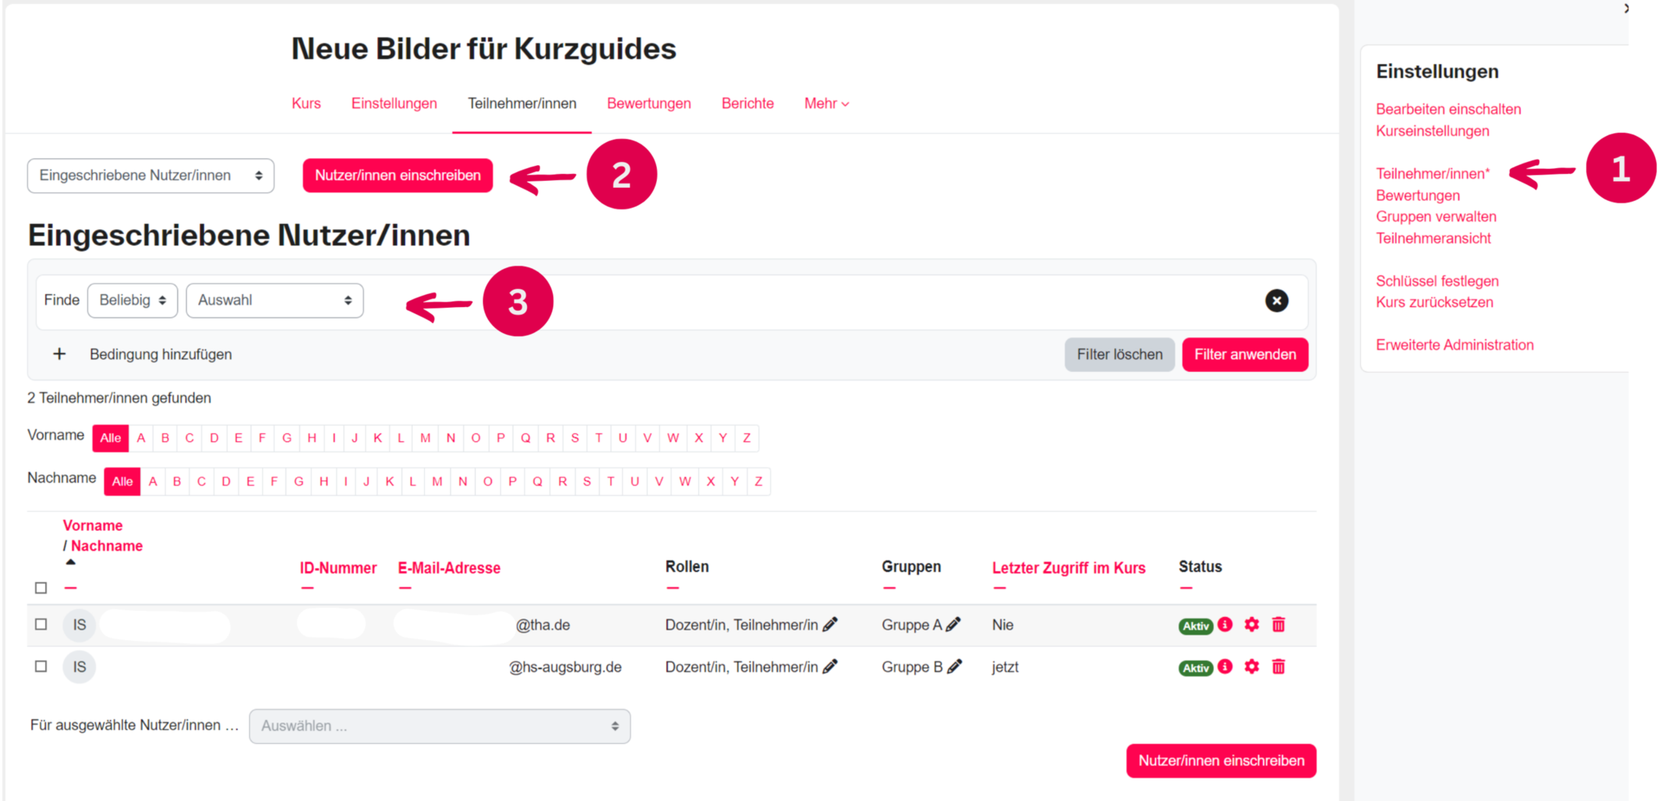Select the checkbox for the @tha.de user

41,624
